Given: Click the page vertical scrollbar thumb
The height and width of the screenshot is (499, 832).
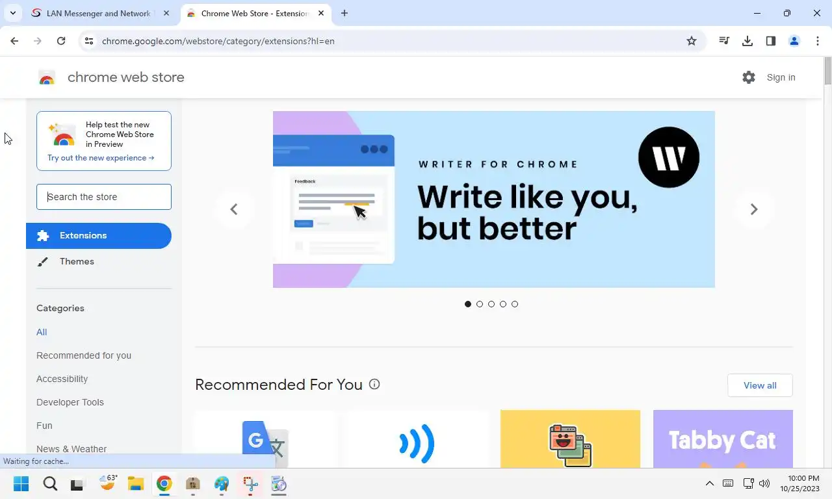Looking at the screenshot, I should [827, 71].
